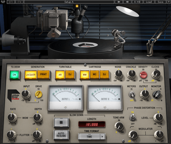Select MC cartridge
171x144 pixels.
pyautogui.click(x=95, y=75)
